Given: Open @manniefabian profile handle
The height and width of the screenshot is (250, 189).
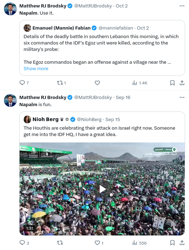Looking at the screenshot, I should (116, 28).
